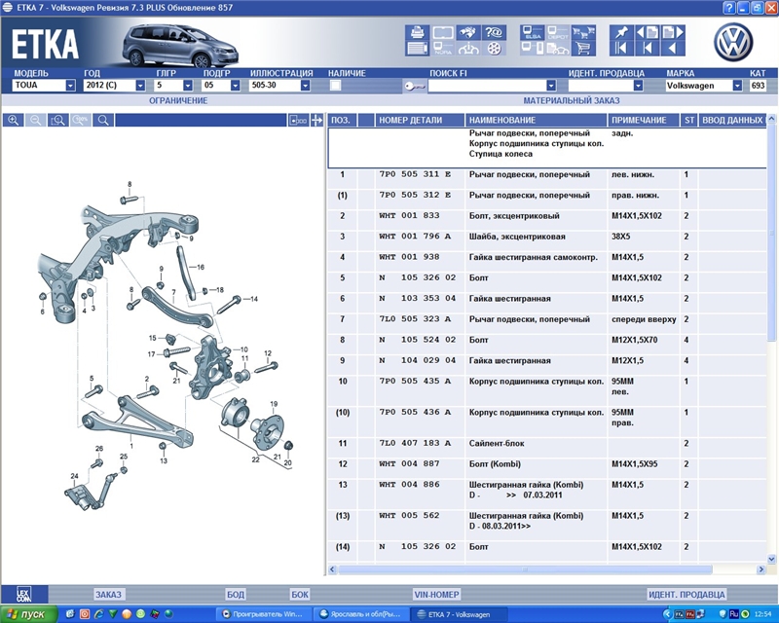779x623 pixels.
Task: Click the НОМЕР ДЕТАЛИ column header
Action: click(420, 120)
